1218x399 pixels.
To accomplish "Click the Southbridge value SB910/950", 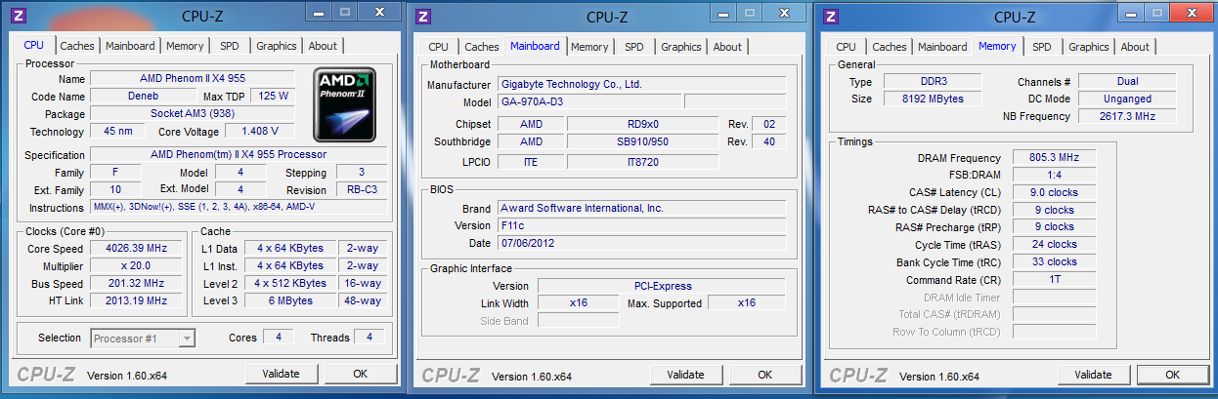I will tap(641, 141).
